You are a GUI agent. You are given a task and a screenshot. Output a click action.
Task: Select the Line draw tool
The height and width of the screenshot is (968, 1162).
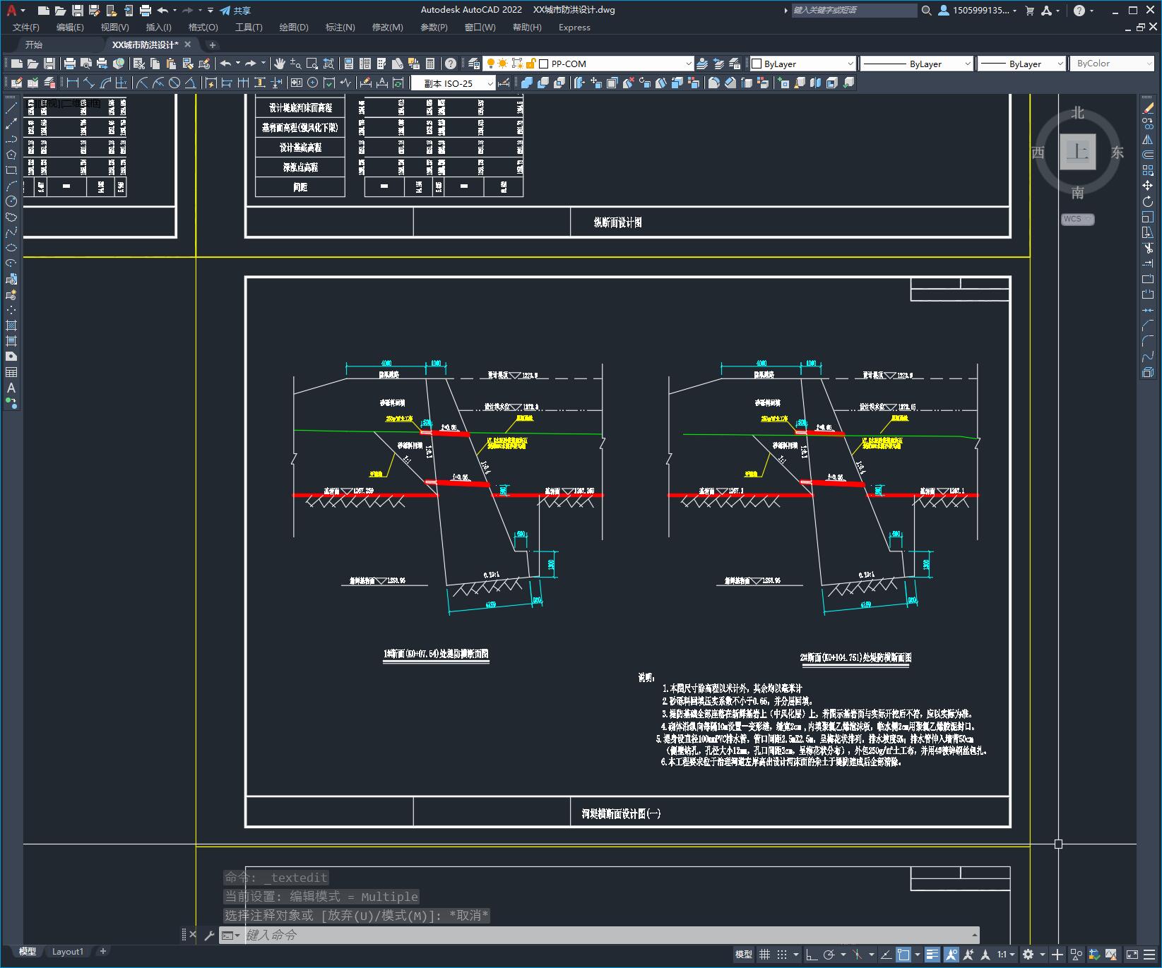(11, 108)
